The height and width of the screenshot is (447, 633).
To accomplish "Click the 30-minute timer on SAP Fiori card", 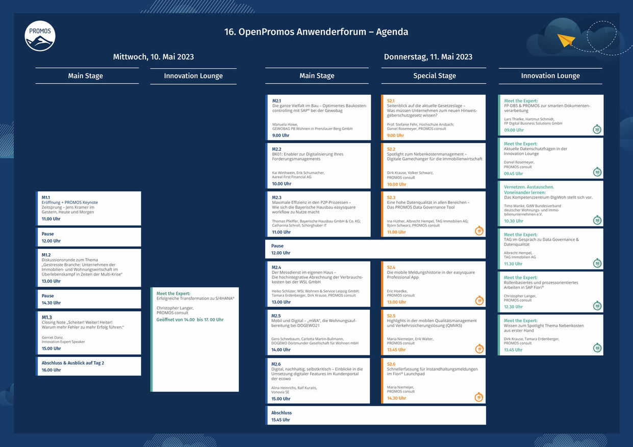I will (x=597, y=306).
